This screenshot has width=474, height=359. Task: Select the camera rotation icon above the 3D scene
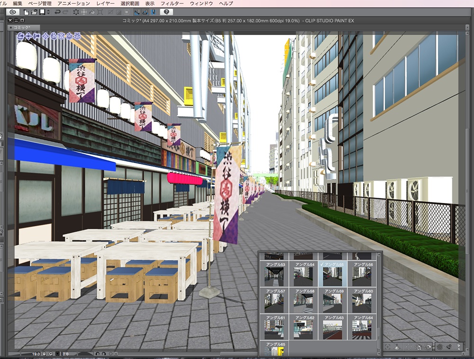(x=20, y=36)
